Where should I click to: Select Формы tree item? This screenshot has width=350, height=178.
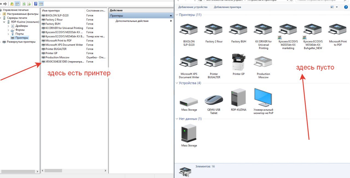click(20, 30)
